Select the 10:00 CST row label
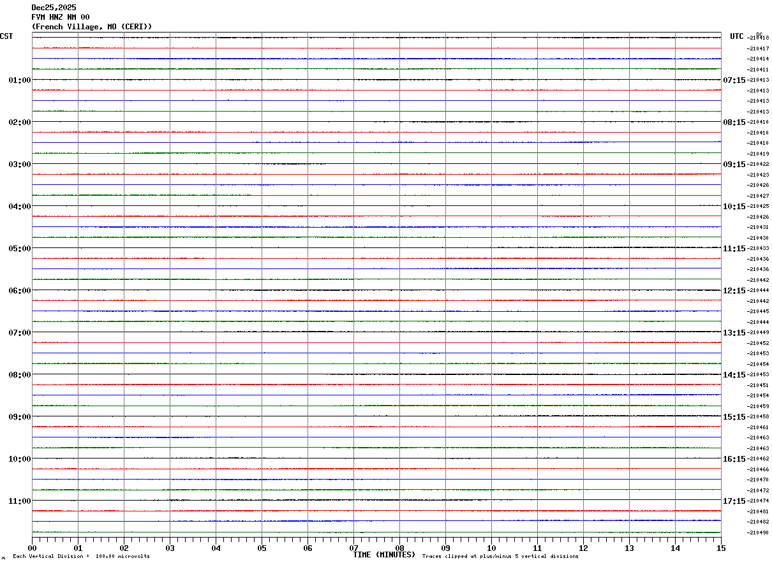The image size is (772, 565). pos(20,459)
